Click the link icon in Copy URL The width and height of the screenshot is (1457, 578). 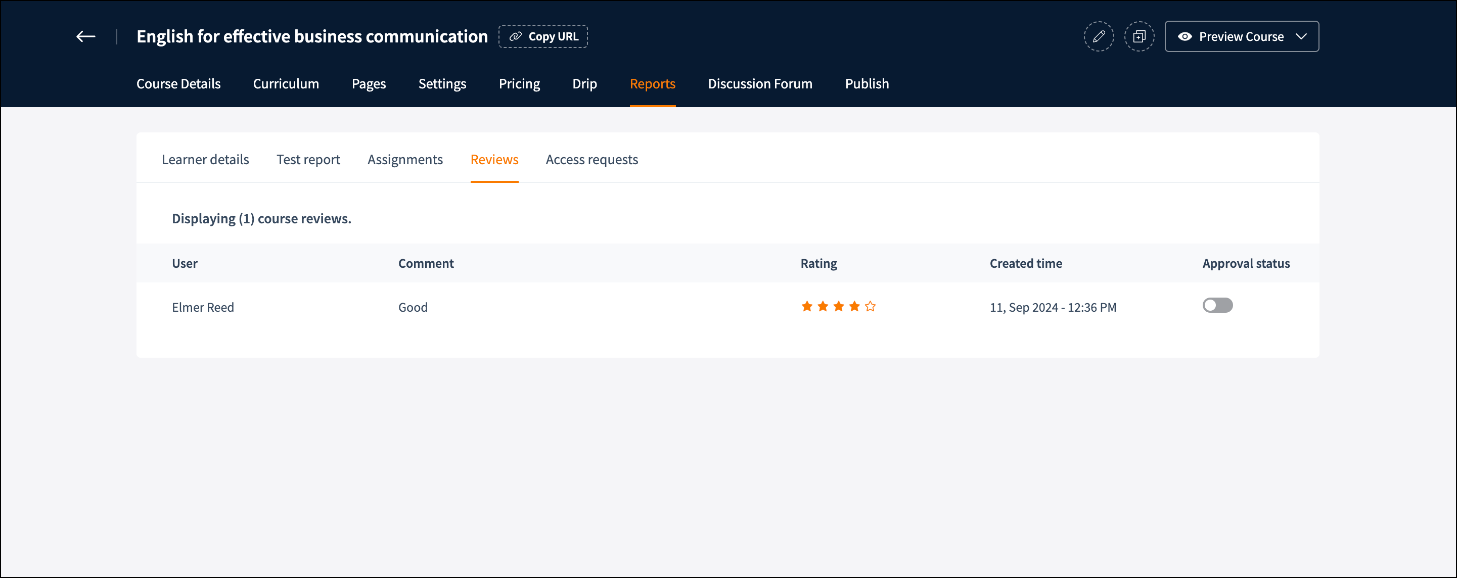pos(515,37)
